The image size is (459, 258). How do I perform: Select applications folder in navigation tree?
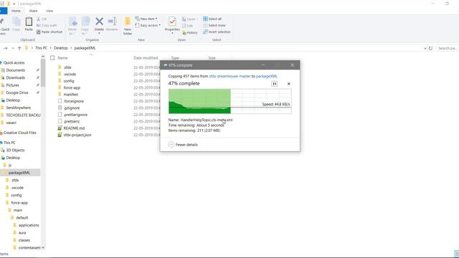click(x=29, y=225)
